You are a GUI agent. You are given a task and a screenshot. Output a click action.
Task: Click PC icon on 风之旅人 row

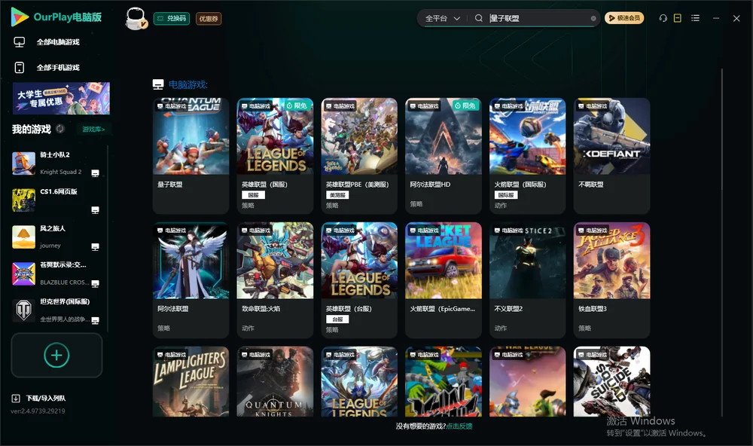coord(95,247)
